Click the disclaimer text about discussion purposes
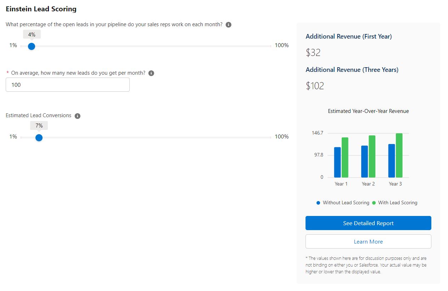The width and height of the screenshot is (448, 291). click(x=366, y=265)
